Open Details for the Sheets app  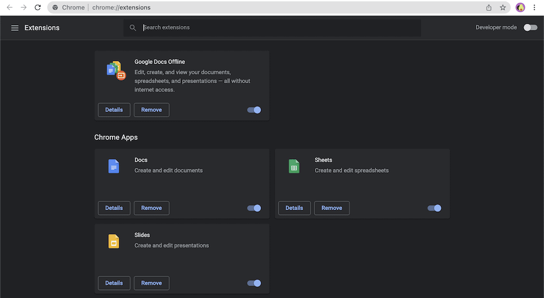pyautogui.click(x=294, y=208)
